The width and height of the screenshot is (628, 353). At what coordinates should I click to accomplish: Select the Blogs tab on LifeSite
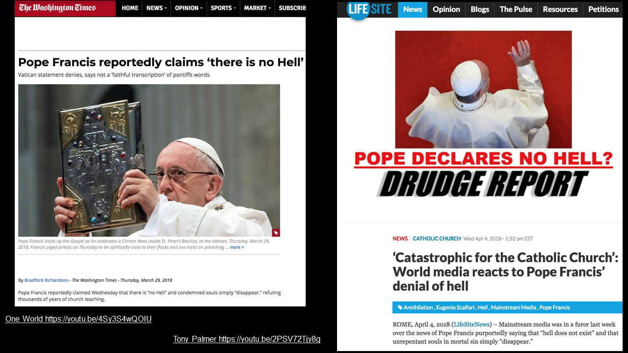(480, 9)
